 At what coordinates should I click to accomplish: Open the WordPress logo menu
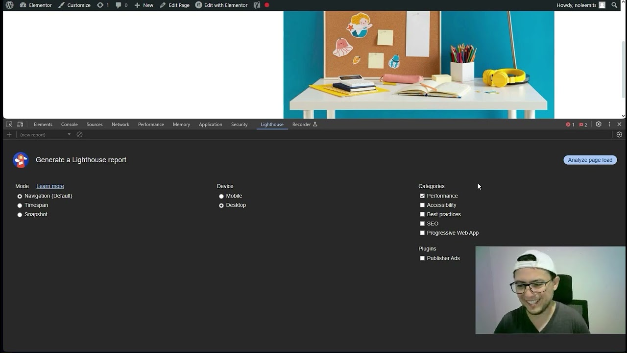click(9, 5)
